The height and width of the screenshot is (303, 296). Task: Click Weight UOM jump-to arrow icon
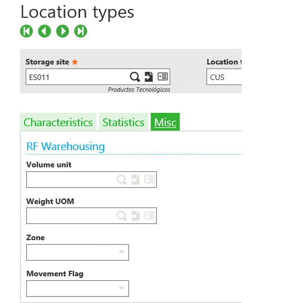[x=136, y=216]
